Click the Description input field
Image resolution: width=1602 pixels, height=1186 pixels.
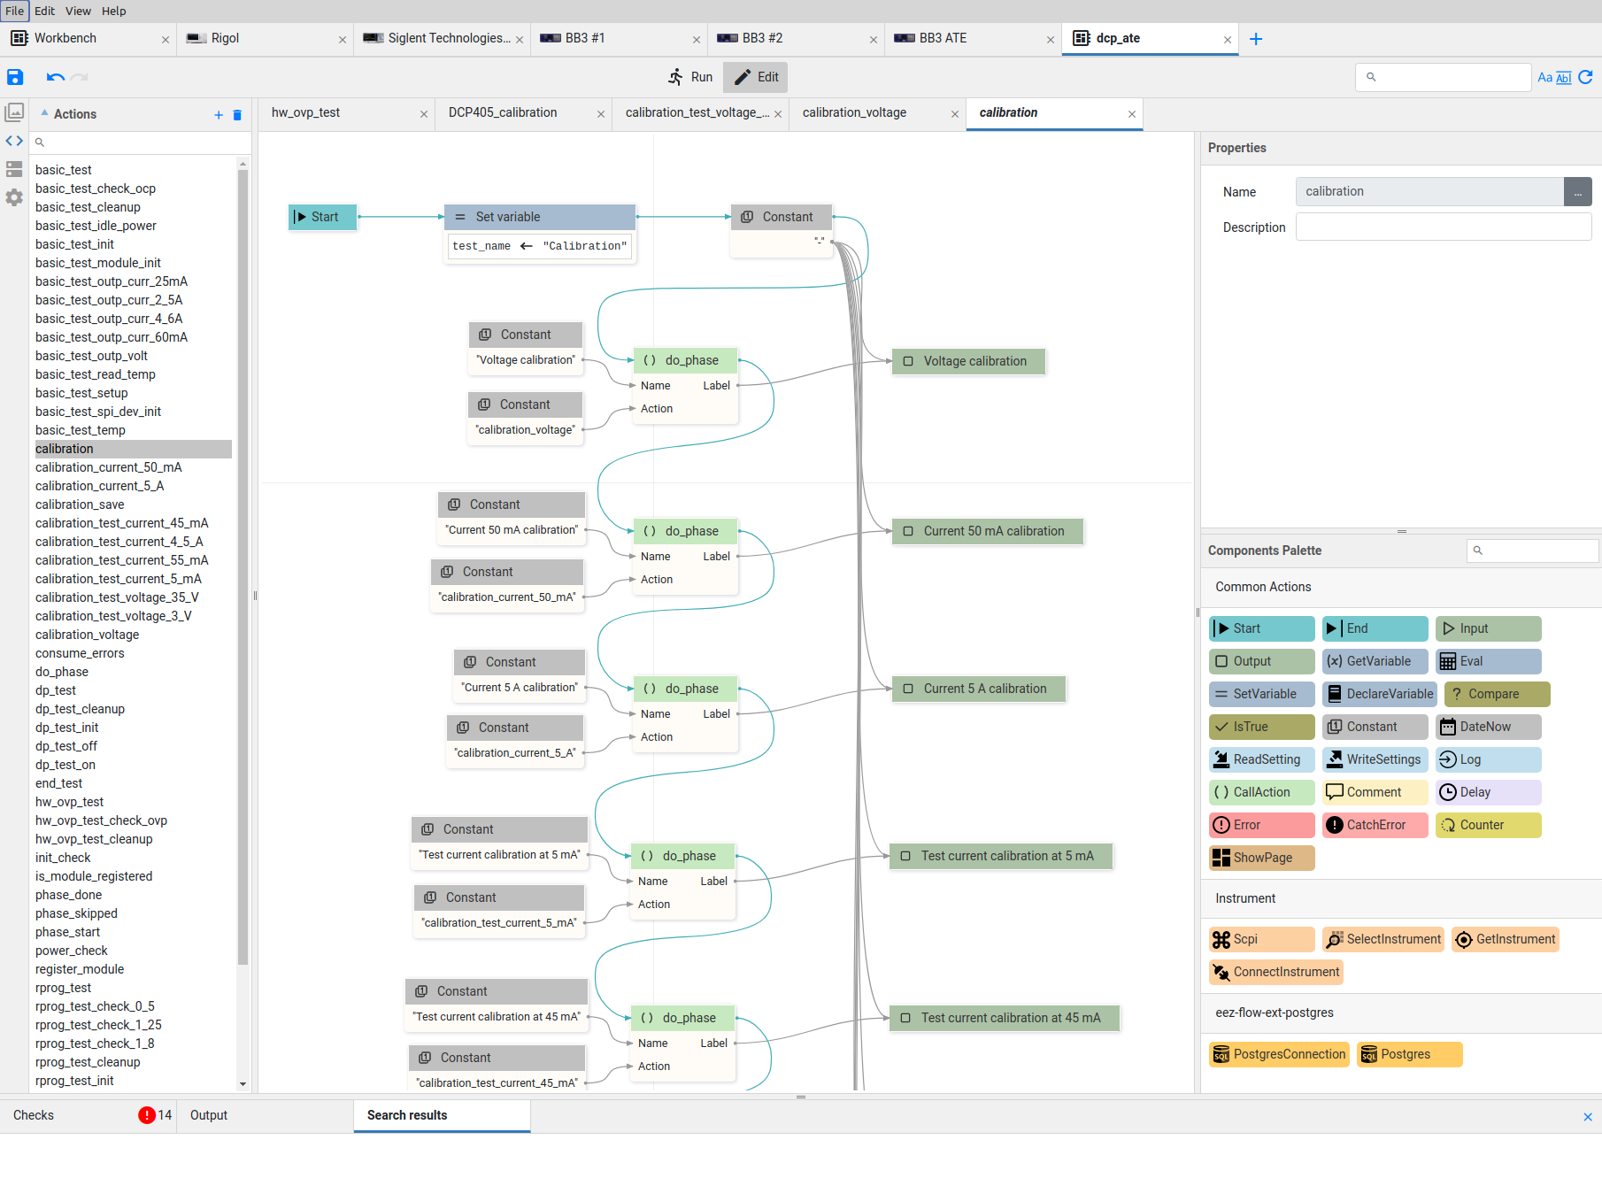(x=1443, y=227)
